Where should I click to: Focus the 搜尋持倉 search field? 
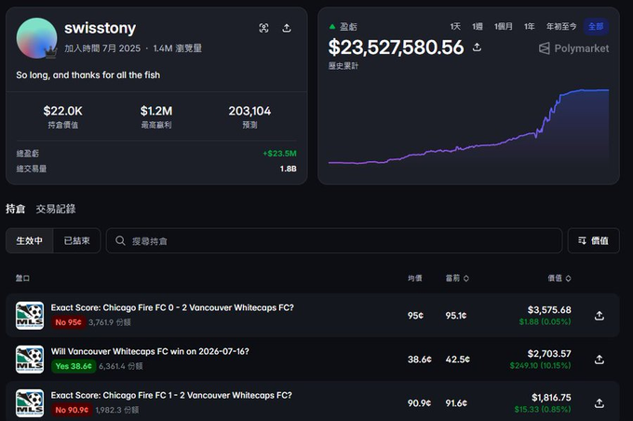334,241
